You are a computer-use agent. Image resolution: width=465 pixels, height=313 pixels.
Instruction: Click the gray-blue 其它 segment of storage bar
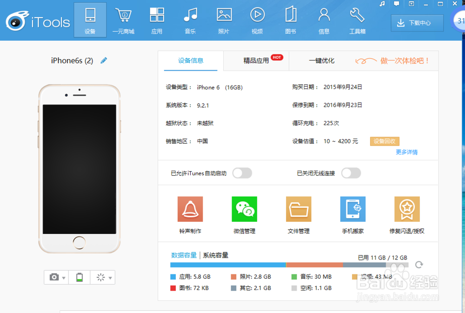click(365, 265)
